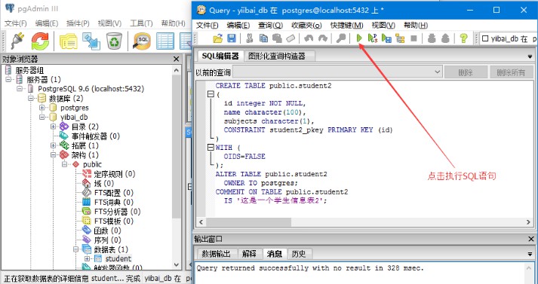Open the SQL query tool magnifier icon
The width and height of the screenshot is (538, 284).
click(142, 41)
